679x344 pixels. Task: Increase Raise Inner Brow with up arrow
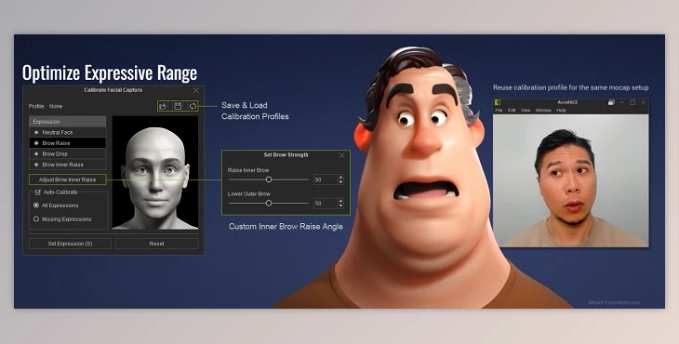point(340,178)
